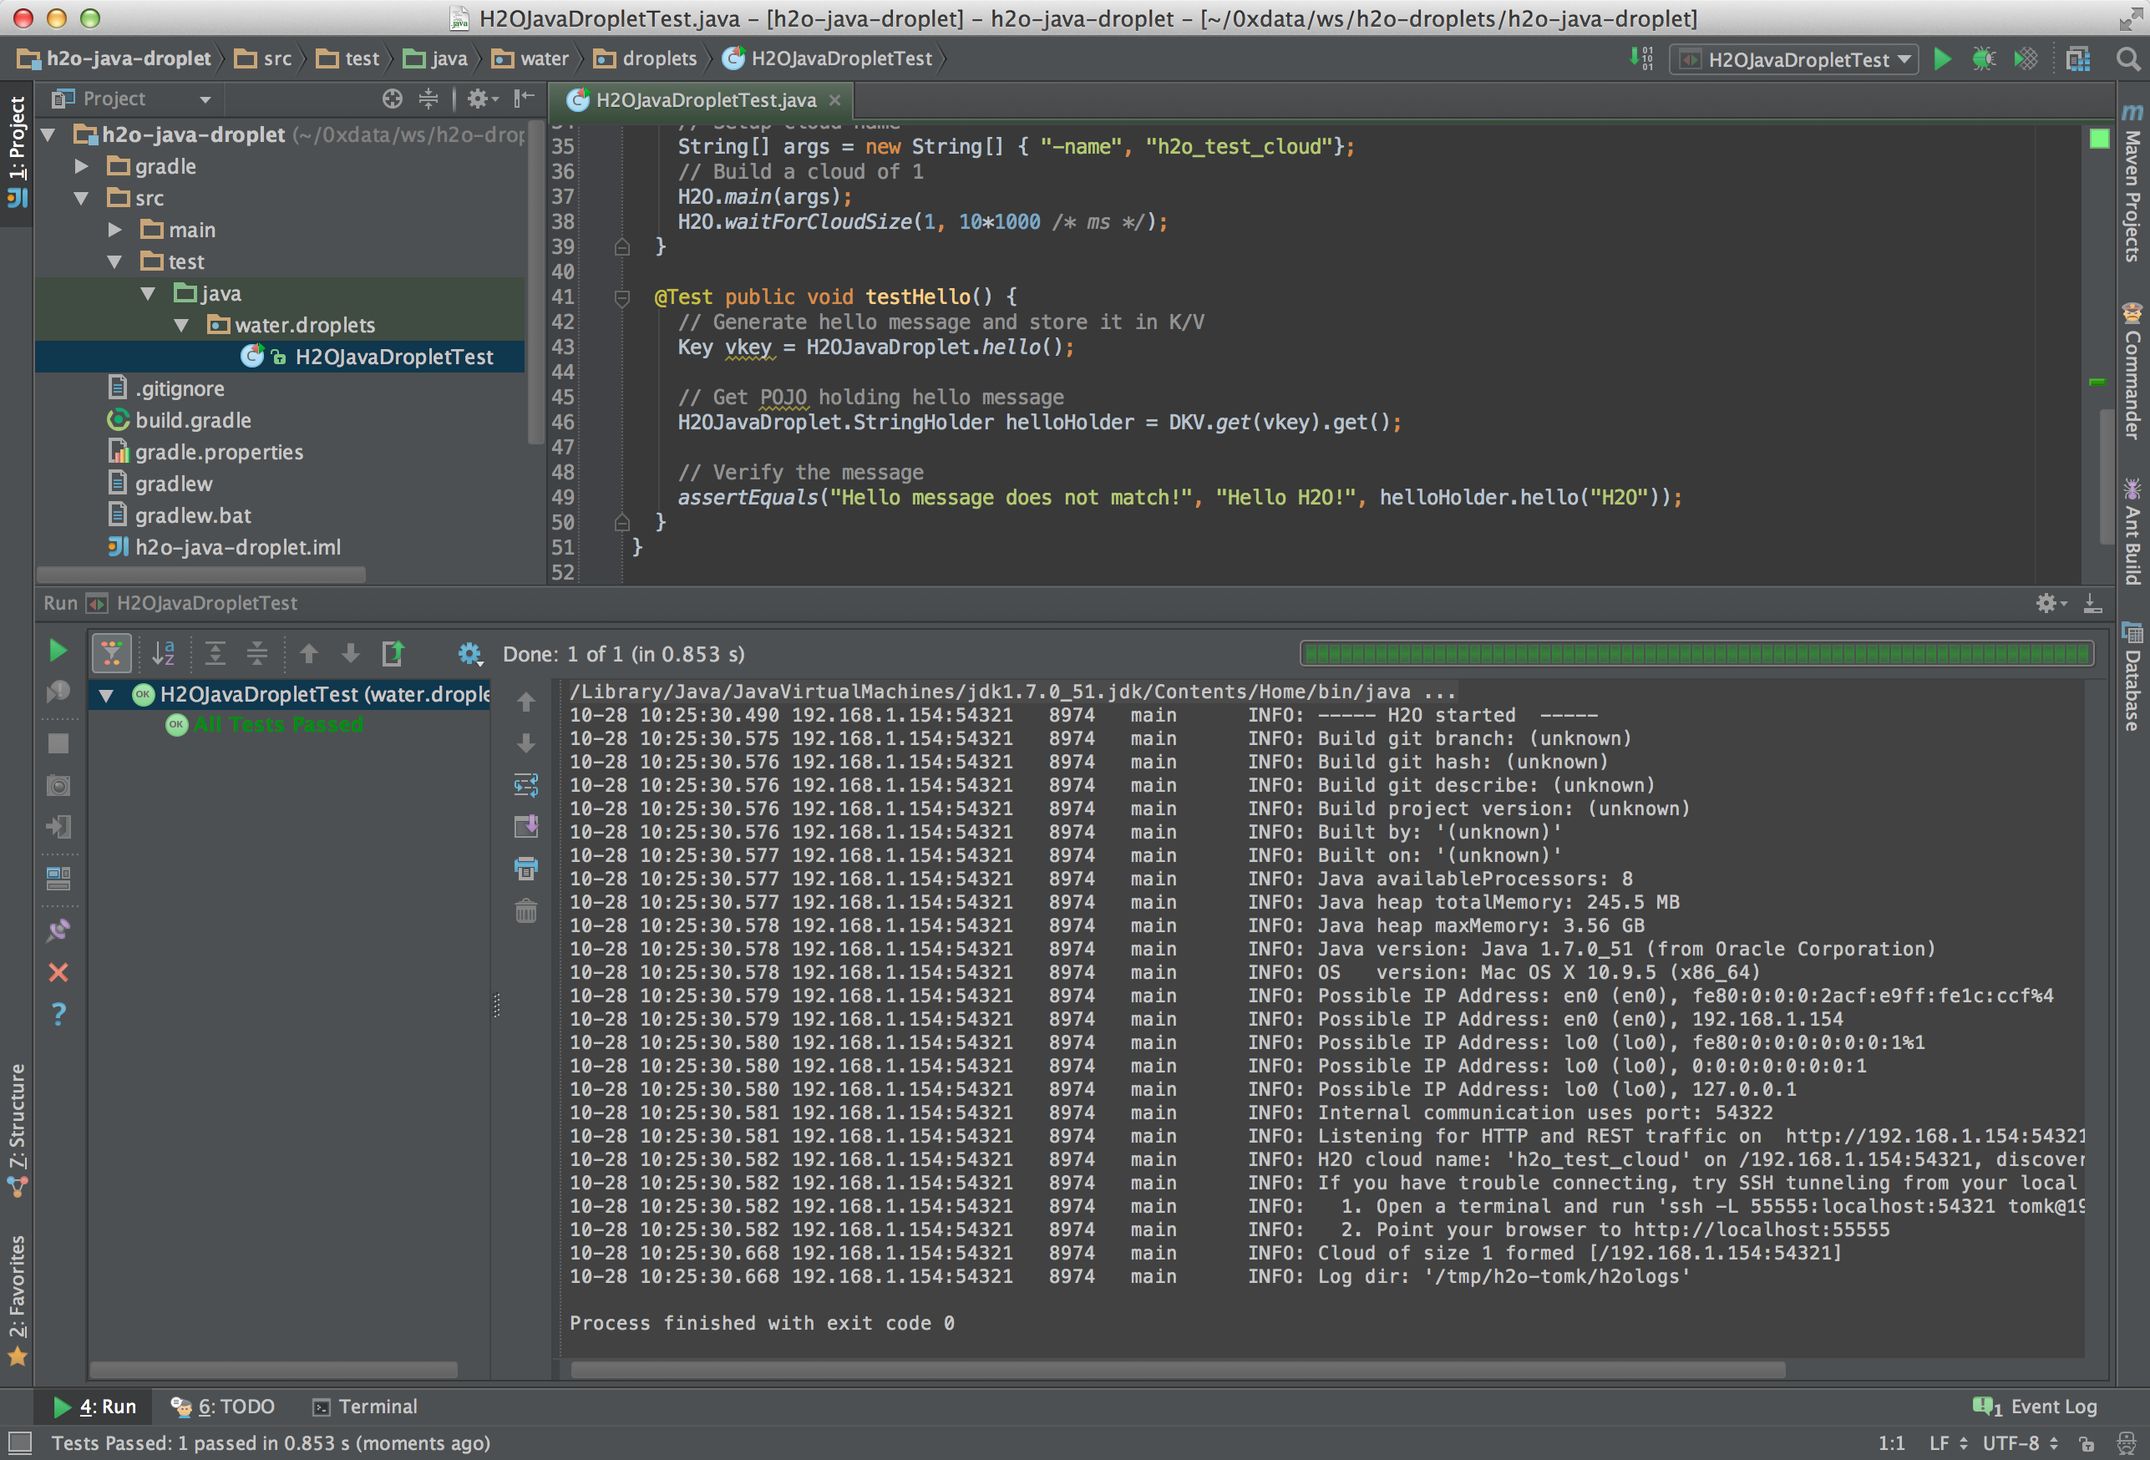Toggle alphabetical sorting of tests

(163, 653)
